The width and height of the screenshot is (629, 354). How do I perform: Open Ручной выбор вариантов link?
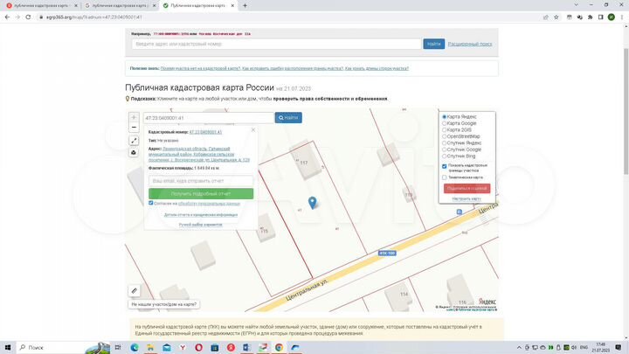click(201, 225)
